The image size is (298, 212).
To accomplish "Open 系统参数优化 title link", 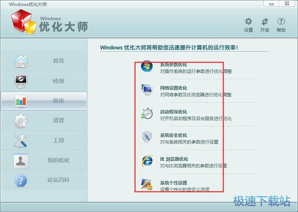I will point(174,65).
